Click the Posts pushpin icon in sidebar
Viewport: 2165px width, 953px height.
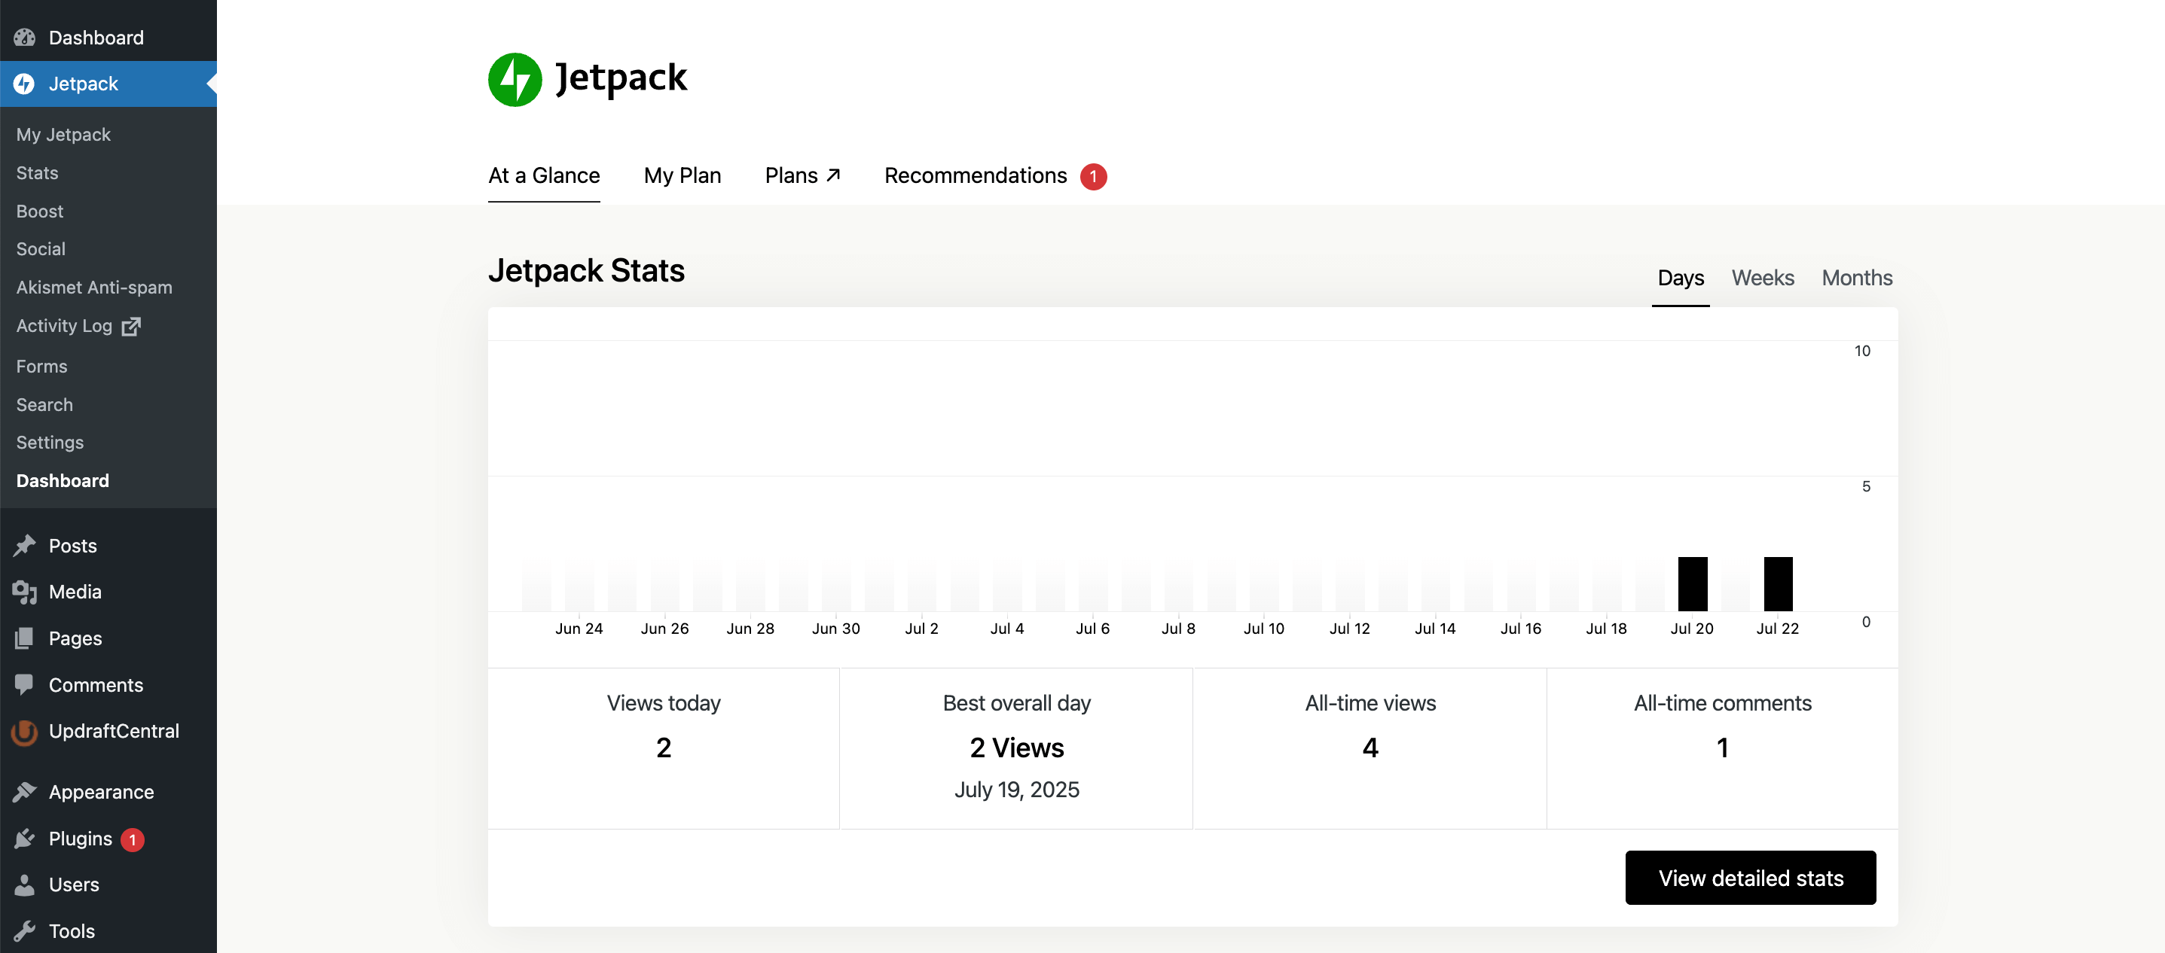tap(24, 546)
